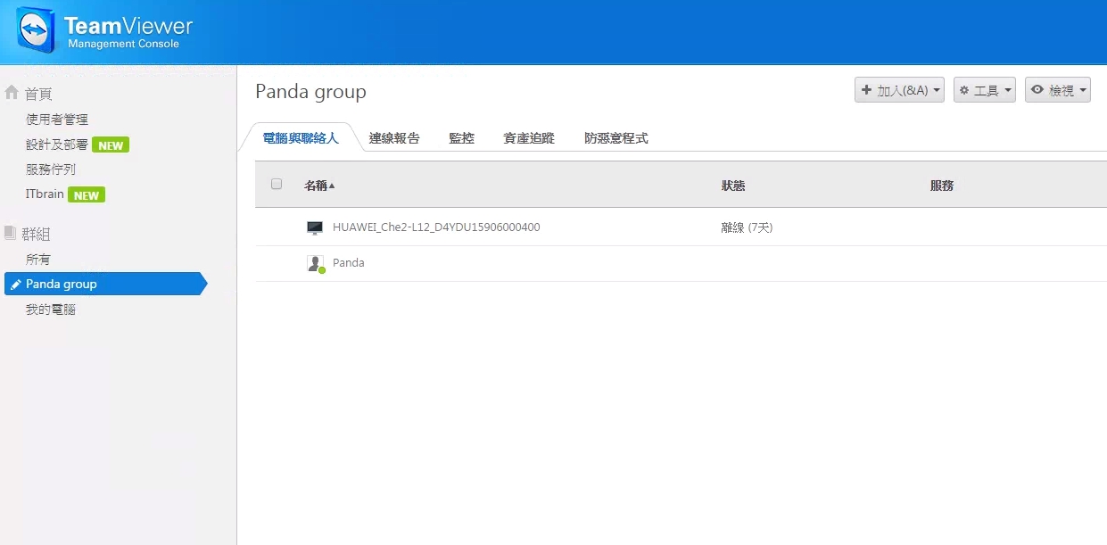The width and height of the screenshot is (1107, 545).
Task: Click the computer icon for HUAWEI_Che2-L12 device
Action: click(x=315, y=227)
